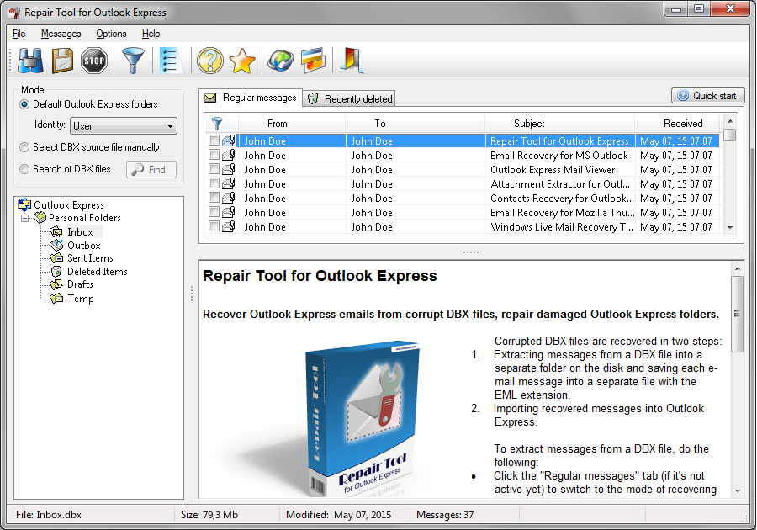Tick the Windows Live Mail Recovery message checkbox
The height and width of the screenshot is (530, 757).
point(214,226)
